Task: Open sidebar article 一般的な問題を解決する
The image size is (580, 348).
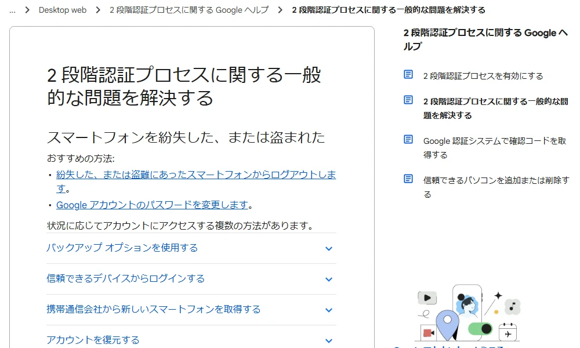Action: [496, 108]
